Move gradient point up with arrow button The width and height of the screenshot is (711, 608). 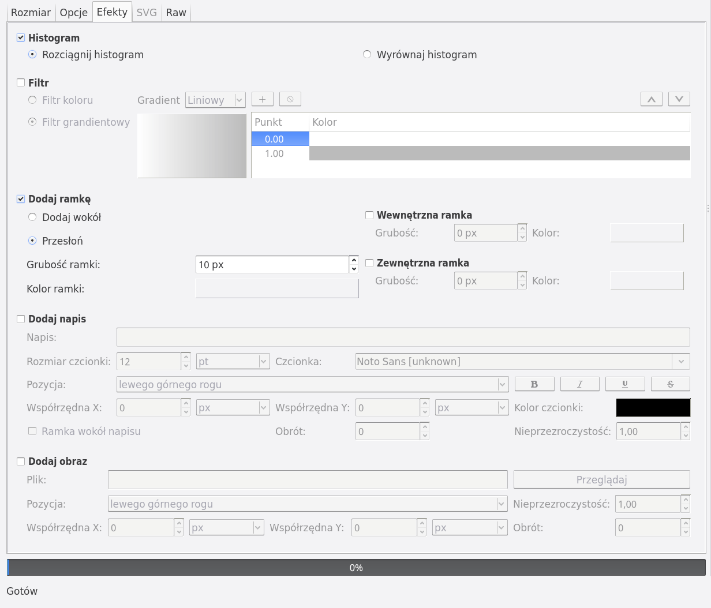[652, 99]
